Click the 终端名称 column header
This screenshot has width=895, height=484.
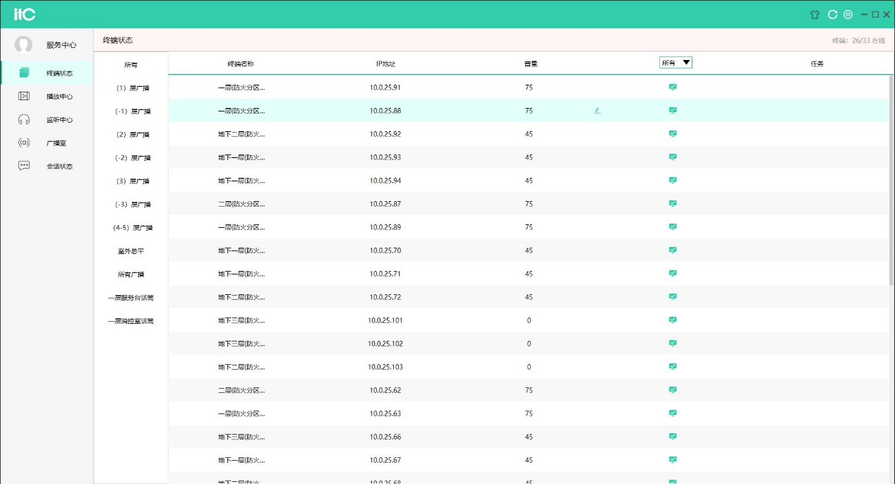241,63
